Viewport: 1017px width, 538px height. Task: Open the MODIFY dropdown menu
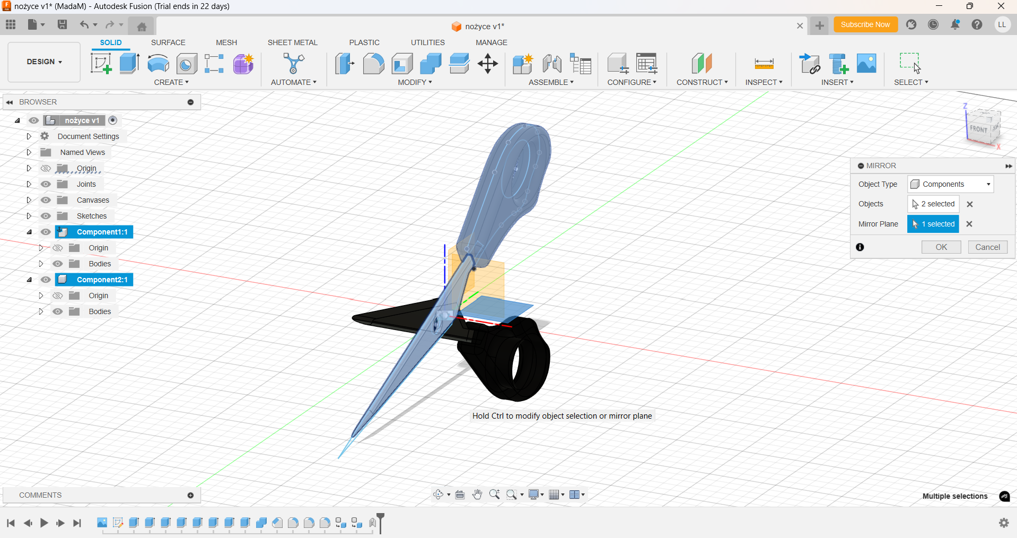click(x=415, y=82)
